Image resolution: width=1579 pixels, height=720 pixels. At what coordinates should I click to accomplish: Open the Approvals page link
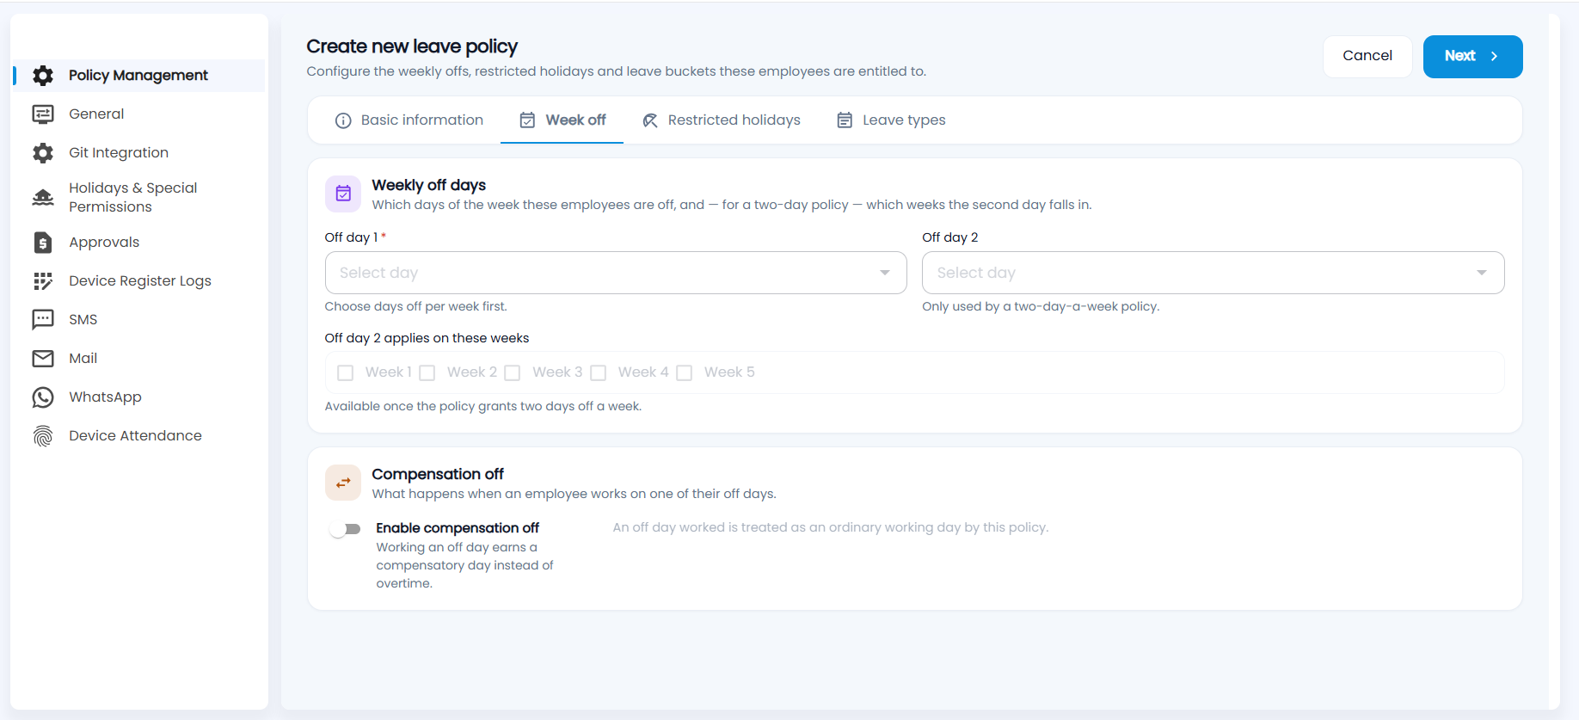[x=104, y=243]
